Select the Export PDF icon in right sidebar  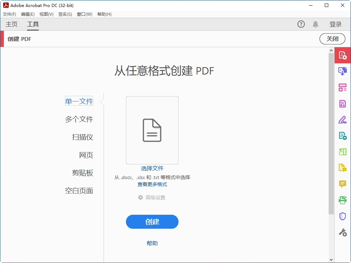pyautogui.click(x=342, y=71)
